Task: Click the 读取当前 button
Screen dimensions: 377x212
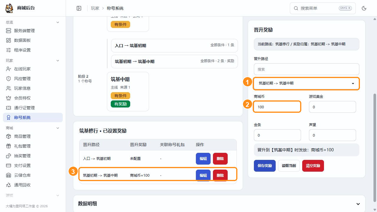Action: click(x=289, y=166)
